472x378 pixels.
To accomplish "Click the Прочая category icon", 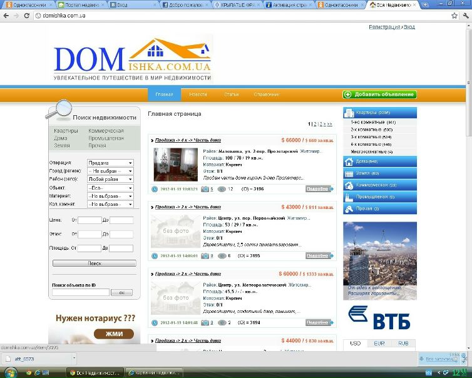I will (349, 209).
